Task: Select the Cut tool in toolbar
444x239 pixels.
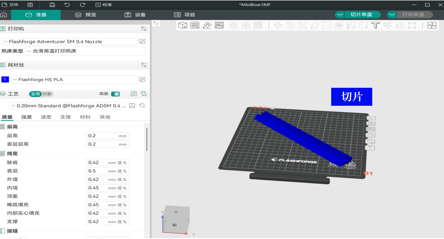Action: point(327,25)
